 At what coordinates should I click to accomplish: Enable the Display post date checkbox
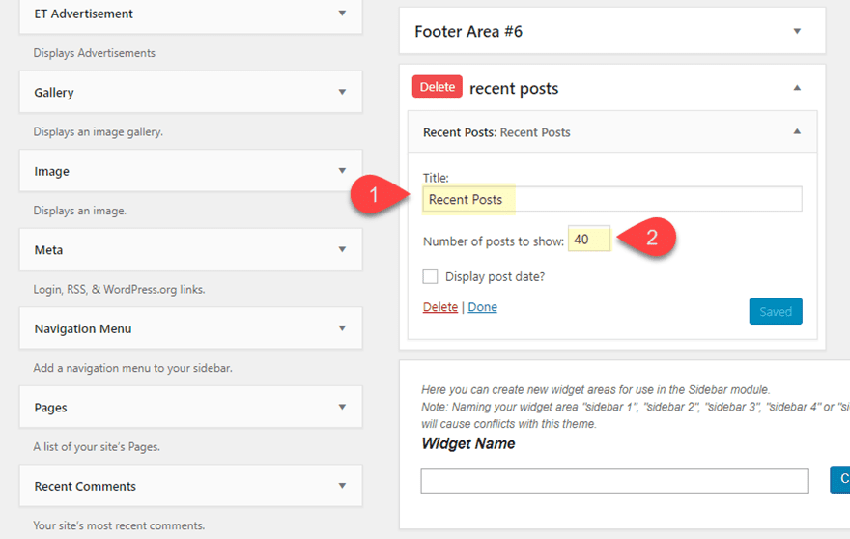point(431,277)
